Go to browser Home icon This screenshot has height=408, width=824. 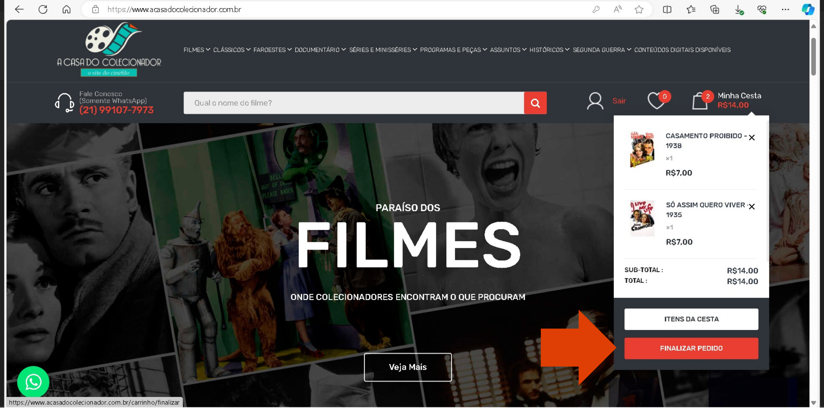pos(66,9)
